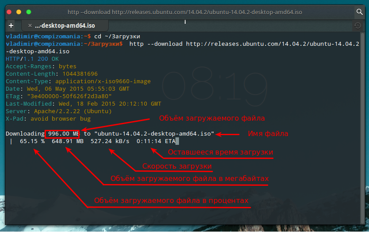
Task: Click the ETag value "3e400000-50f626f2d3a80"
Action: point(69,96)
